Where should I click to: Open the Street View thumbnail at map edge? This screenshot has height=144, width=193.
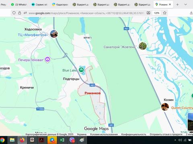(190, 122)
